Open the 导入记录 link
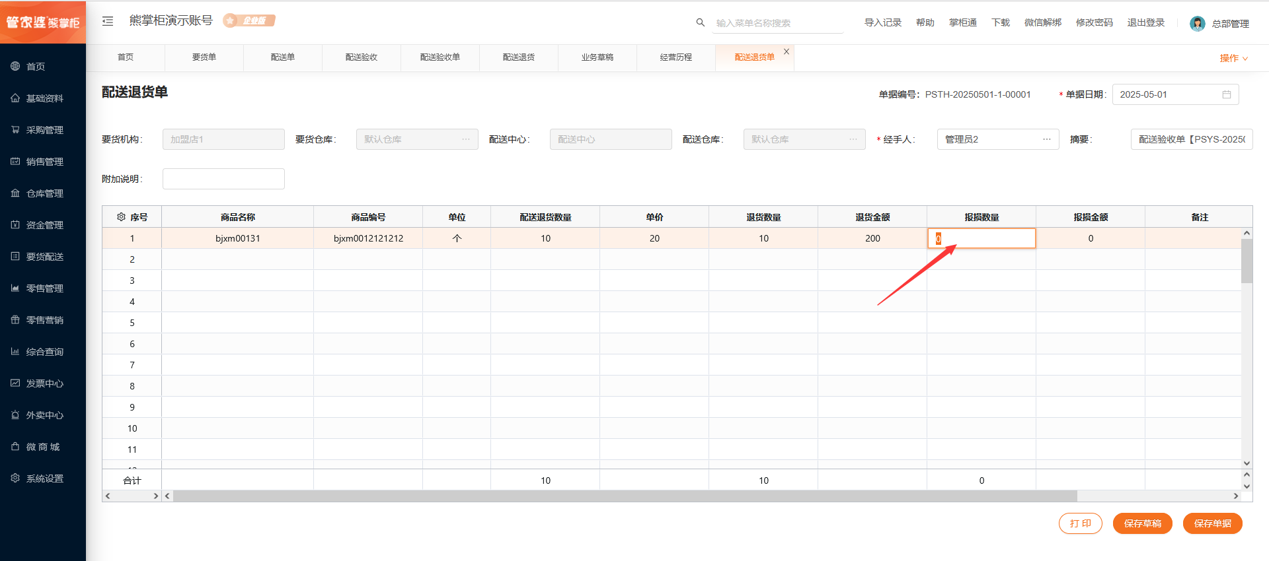Screen dimensions: 1269x561 click(883, 22)
